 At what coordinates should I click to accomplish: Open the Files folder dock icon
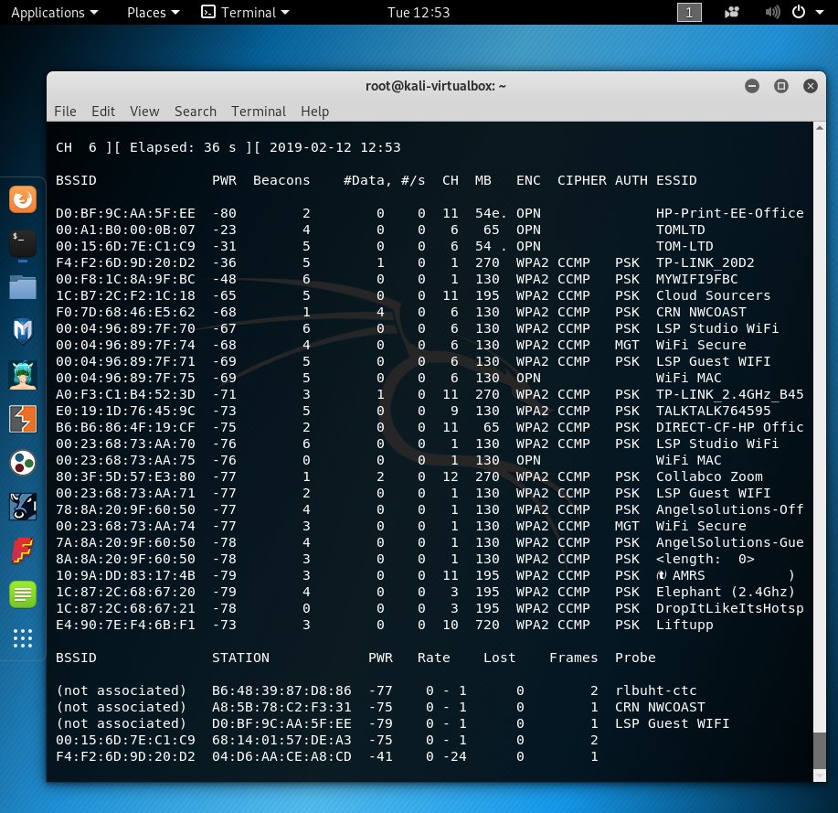point(23,287)
